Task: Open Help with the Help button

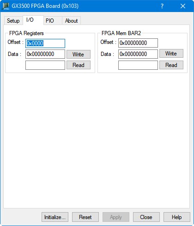Action: [x=177, y=217]
